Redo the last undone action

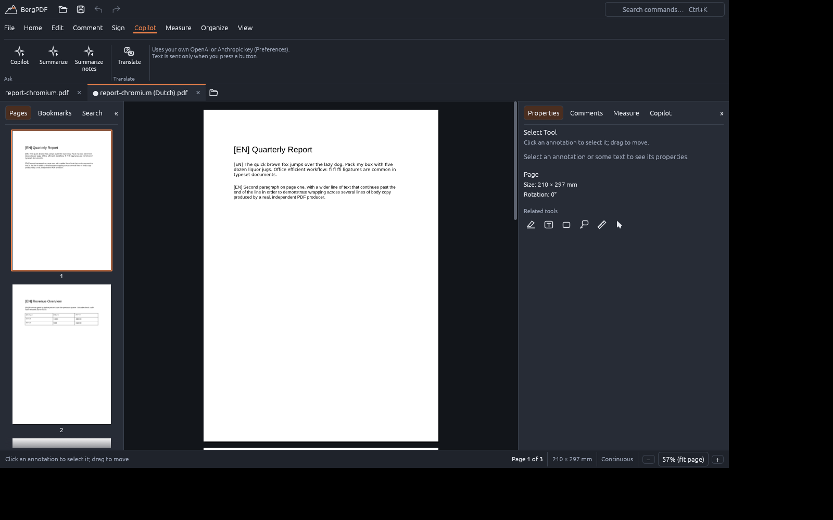(116, 9)
